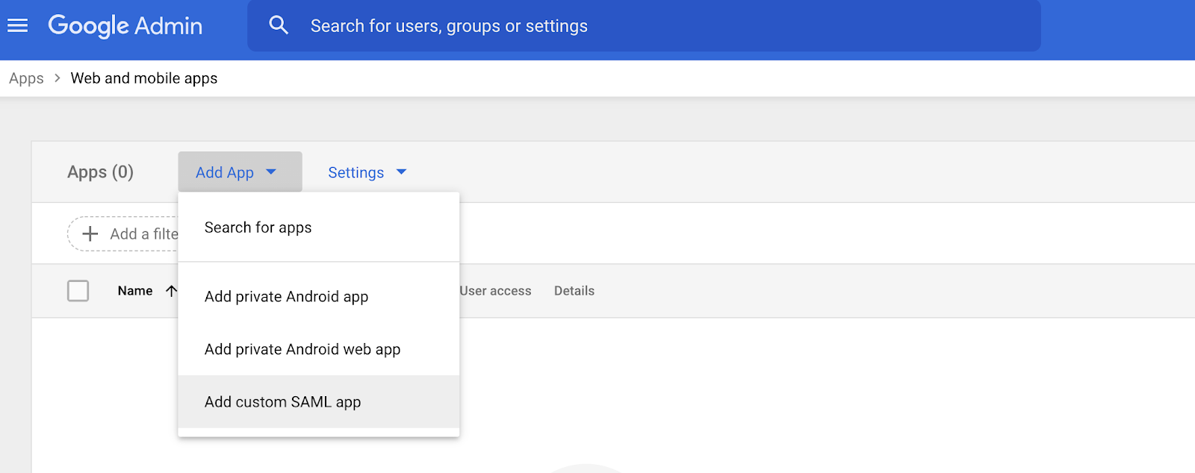The height and width of the screenshot is (473, 1195).
Task: Click the Google Admin logo
Action: (125, 26)
